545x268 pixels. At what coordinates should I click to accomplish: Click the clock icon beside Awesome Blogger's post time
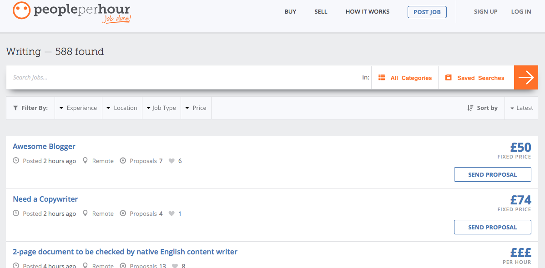tap(15, 160)
